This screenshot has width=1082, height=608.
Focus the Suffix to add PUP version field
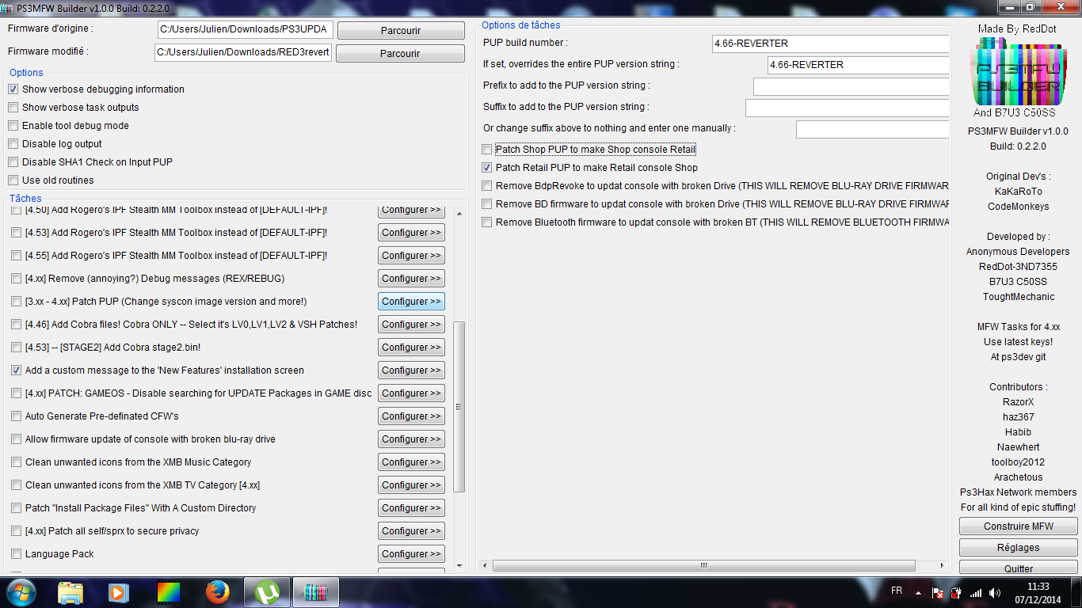click(x=847, y=108)
